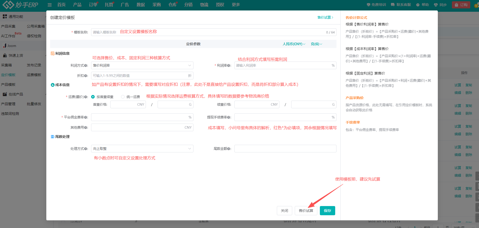Screen dimensions: 479x228
Task: Click the help icon beside 利润方式
Action: tap(86, 66)
